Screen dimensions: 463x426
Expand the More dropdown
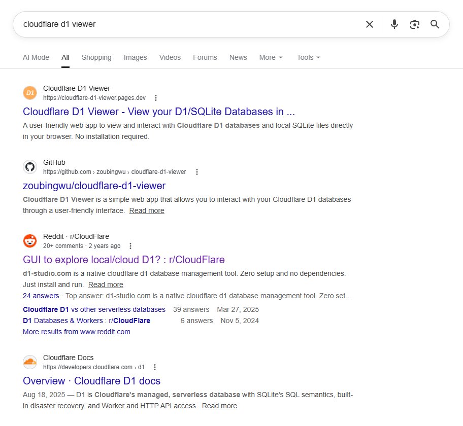tap(271, 57)
